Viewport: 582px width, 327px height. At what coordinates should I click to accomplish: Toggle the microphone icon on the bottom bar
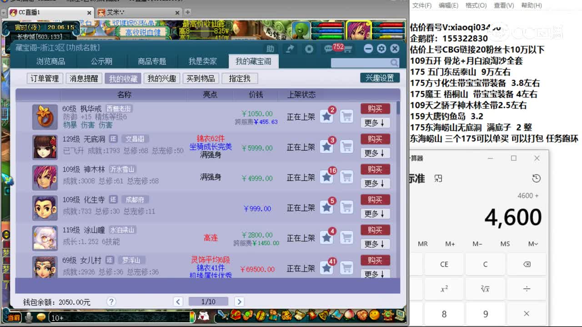[29, 317]
